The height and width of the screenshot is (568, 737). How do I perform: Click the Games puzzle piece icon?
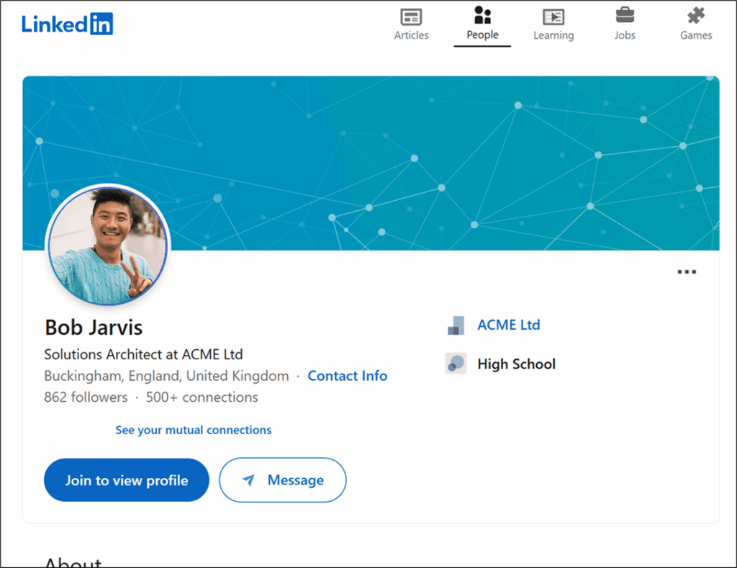pos(696,15)
